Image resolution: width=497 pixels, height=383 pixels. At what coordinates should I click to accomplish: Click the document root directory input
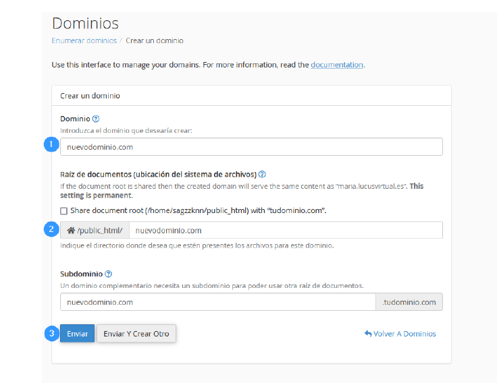285,231
